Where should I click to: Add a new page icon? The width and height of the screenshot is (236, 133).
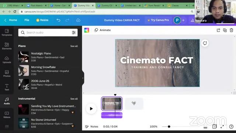[x=218, y=30]
